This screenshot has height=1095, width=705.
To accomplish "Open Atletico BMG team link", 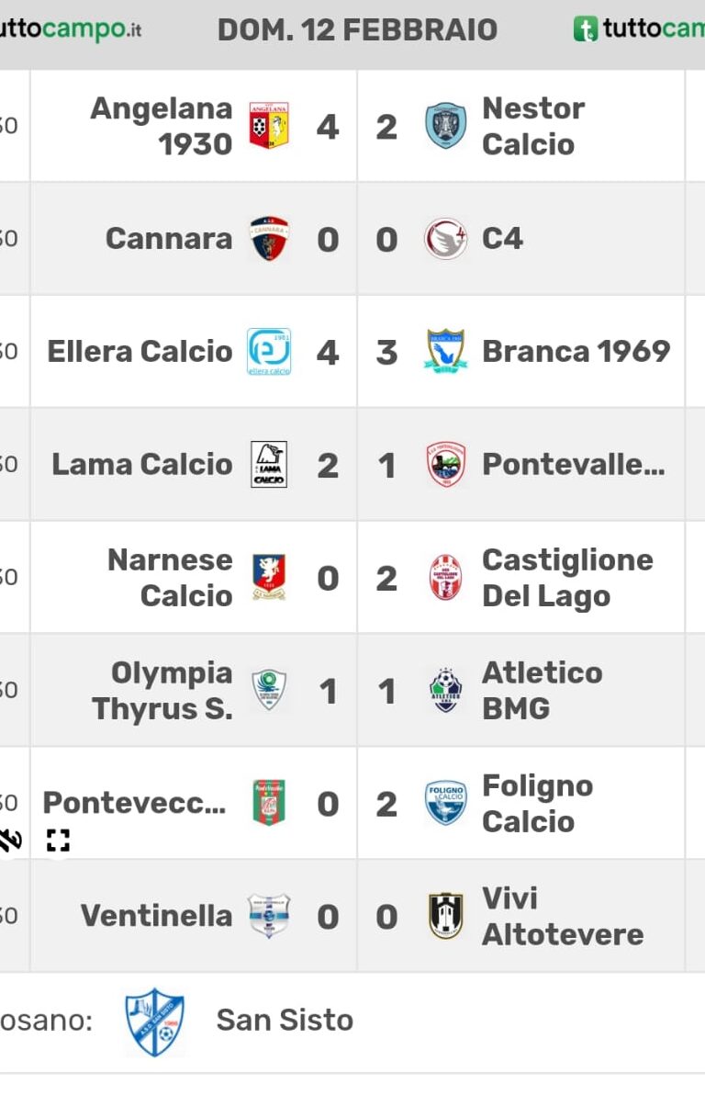I will (x=543, y=691).
